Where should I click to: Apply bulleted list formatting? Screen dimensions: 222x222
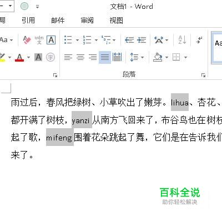[x=68, y=40]
